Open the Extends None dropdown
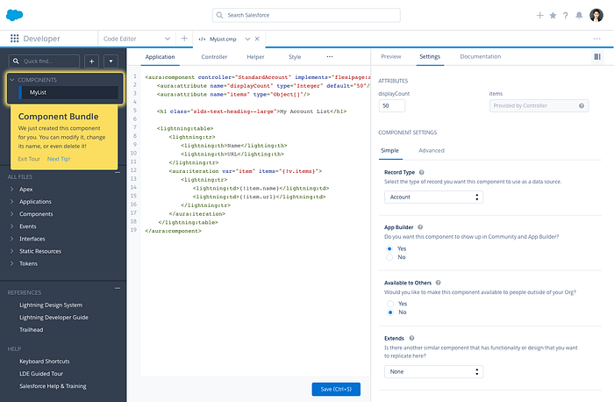This screenshot has height=402, width=614. [434, 371]
